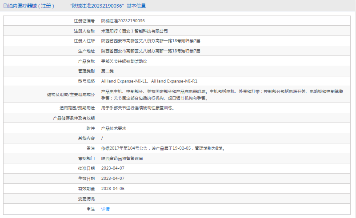Image resolution: width=356 pixels, height=218 pixels.
Task: Click the structure description starting with 产品由主机
Action: pos(222,95)
